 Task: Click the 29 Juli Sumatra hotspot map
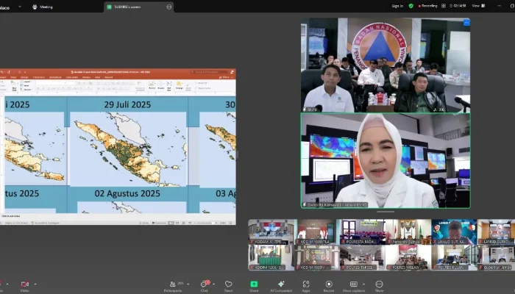(x=129, y=149)
